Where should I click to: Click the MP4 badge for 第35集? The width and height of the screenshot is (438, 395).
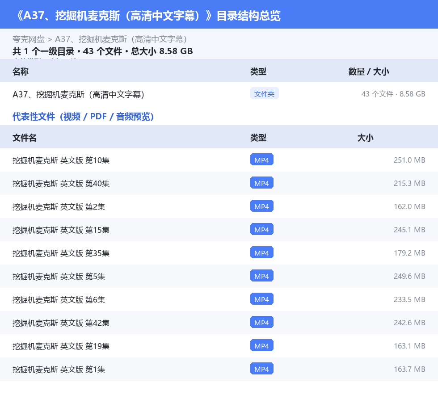tap(262, 252)
